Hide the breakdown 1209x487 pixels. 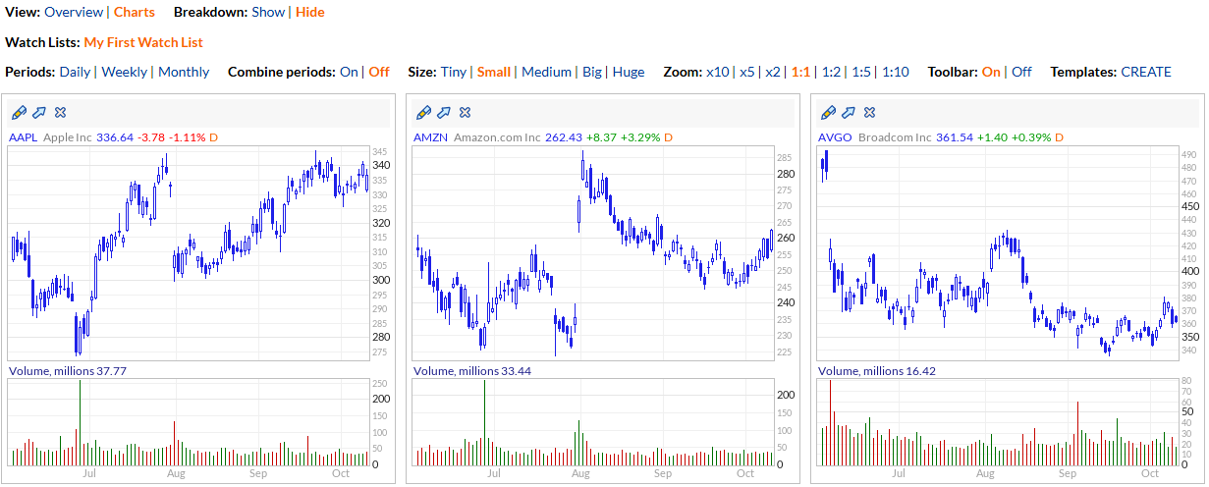point(310,12)
